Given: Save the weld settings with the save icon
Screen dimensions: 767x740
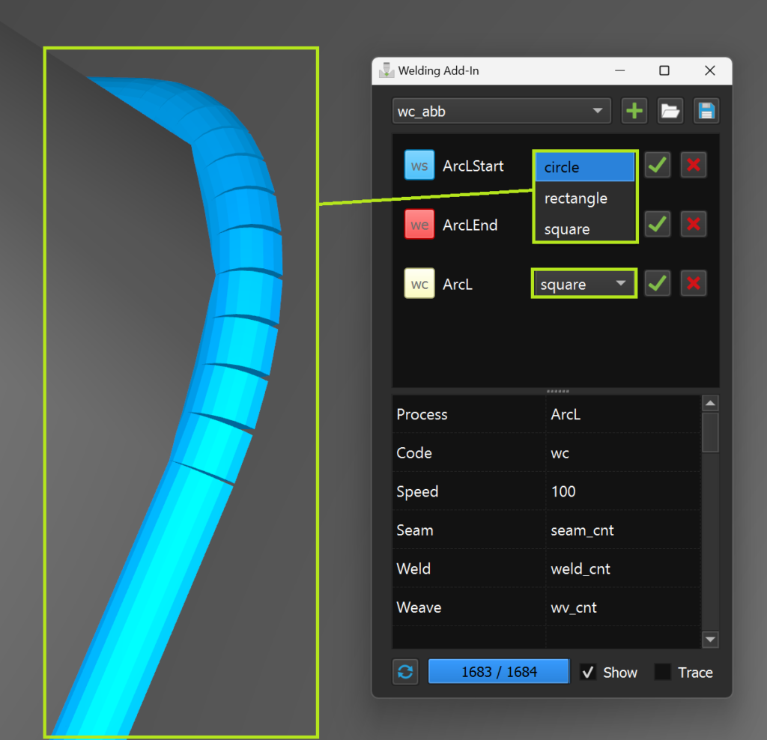Looking at the screenshot, I should pos(706,110).
